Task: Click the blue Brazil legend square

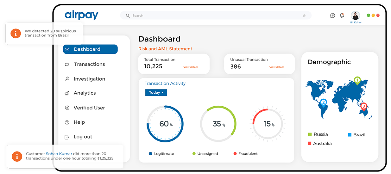Action: 350,135
